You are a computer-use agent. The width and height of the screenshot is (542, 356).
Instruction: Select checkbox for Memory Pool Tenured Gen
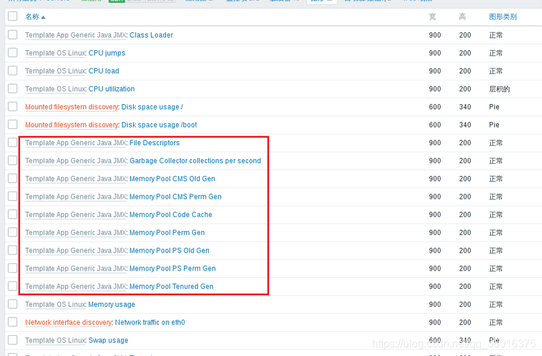point(13,286)
